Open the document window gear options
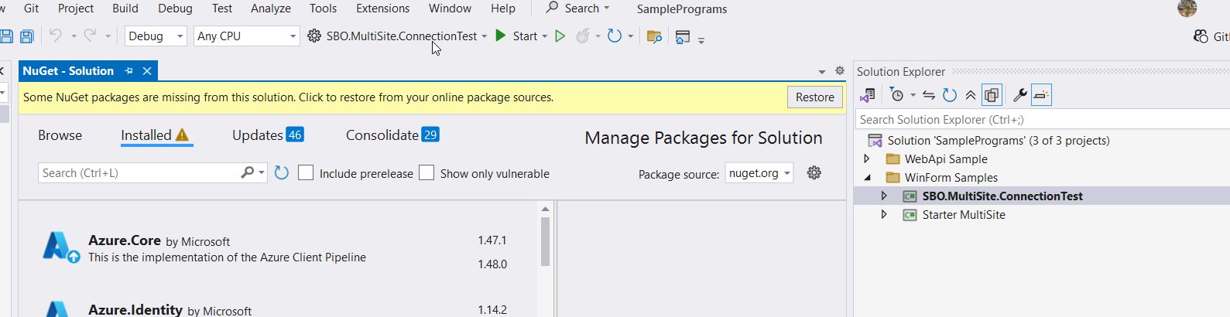 840,70
